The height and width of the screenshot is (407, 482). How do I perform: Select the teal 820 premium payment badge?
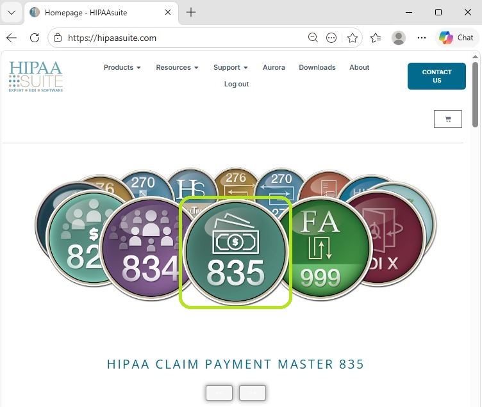click(77, 238)
